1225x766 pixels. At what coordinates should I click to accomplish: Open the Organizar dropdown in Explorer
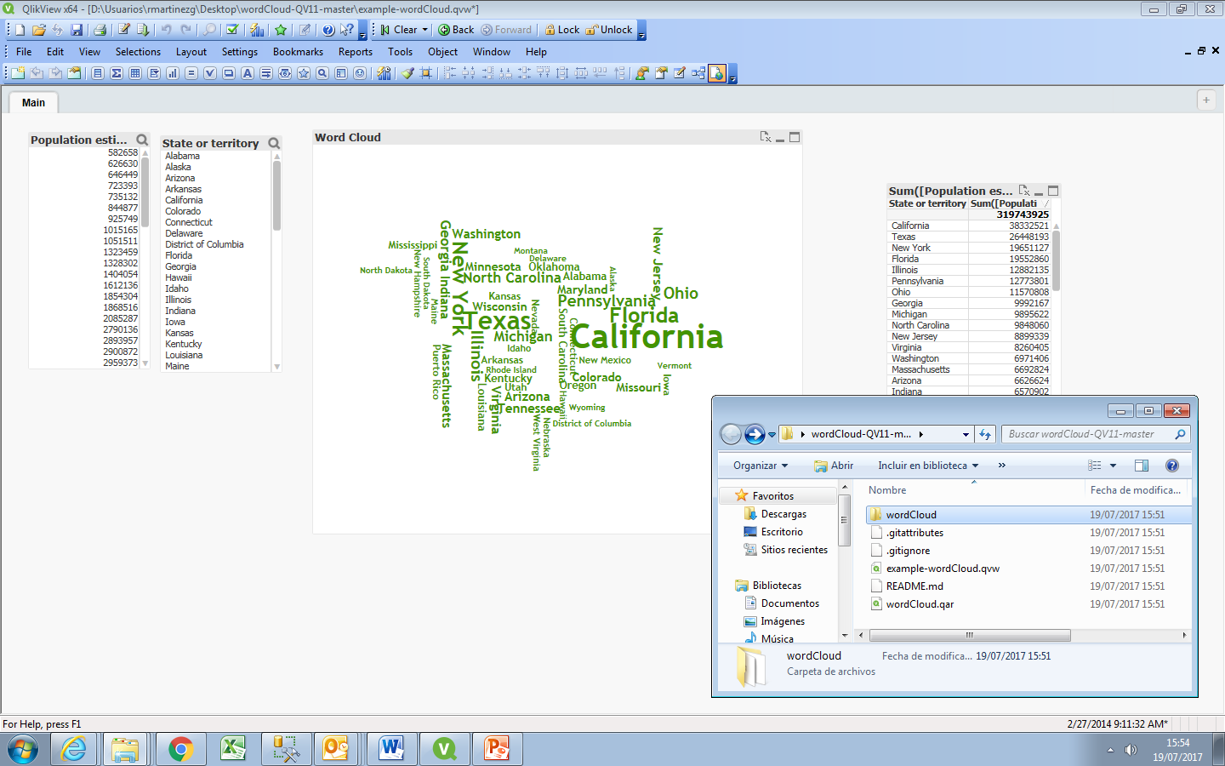[x=761, y=466]
